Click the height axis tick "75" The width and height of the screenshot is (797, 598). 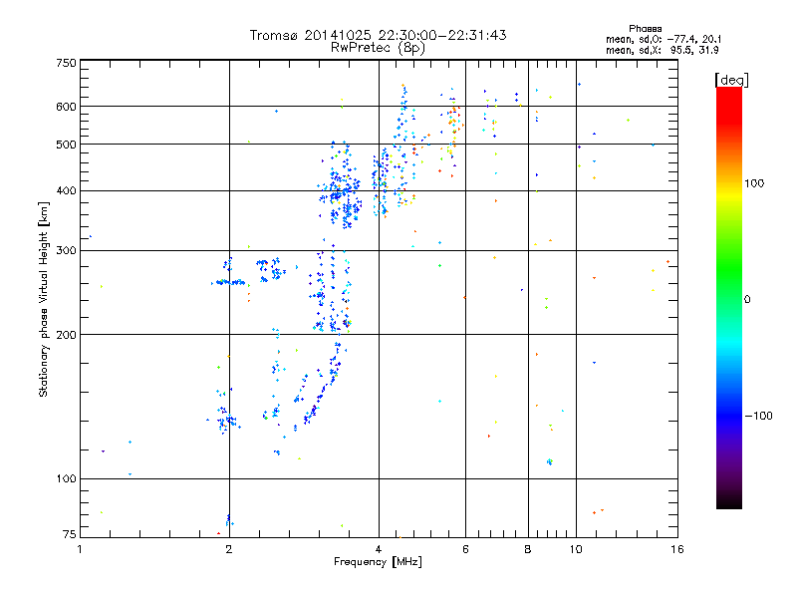pos(70,534)
